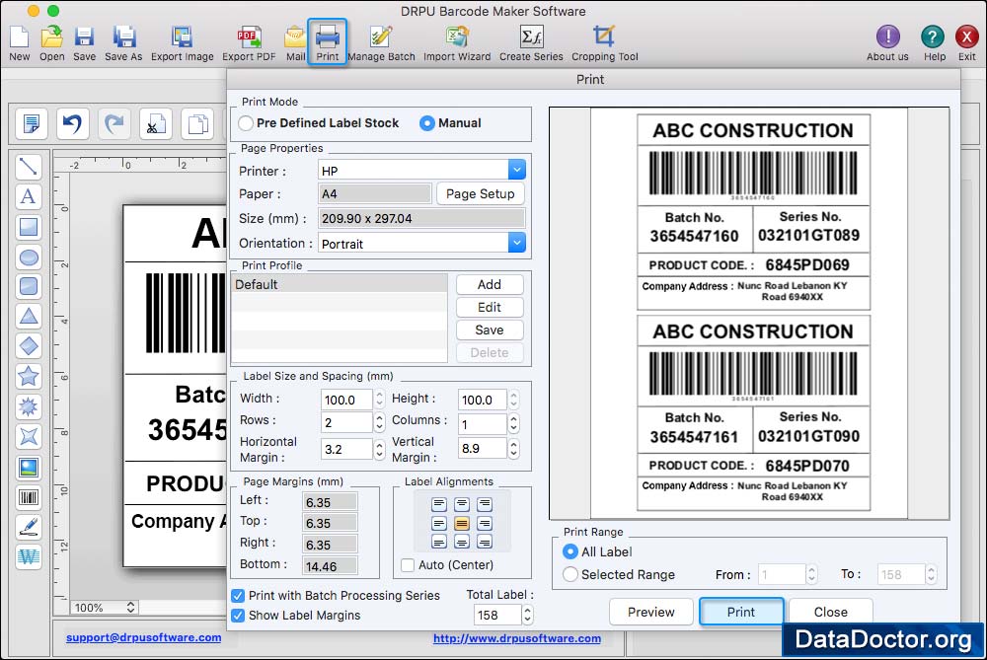Select the Star shape tool
Image resolution: width=987 pixels, height=660 pixels.
[x=29, y=376]
